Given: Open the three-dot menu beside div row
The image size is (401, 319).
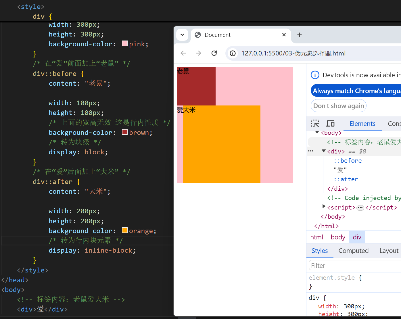Looking at the screenshot, I should [x=310, y=151].
